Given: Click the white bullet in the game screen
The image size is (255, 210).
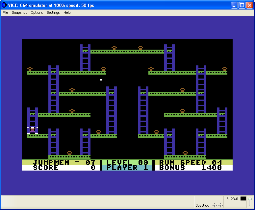Looking at the screenshot, I should 101,80.
